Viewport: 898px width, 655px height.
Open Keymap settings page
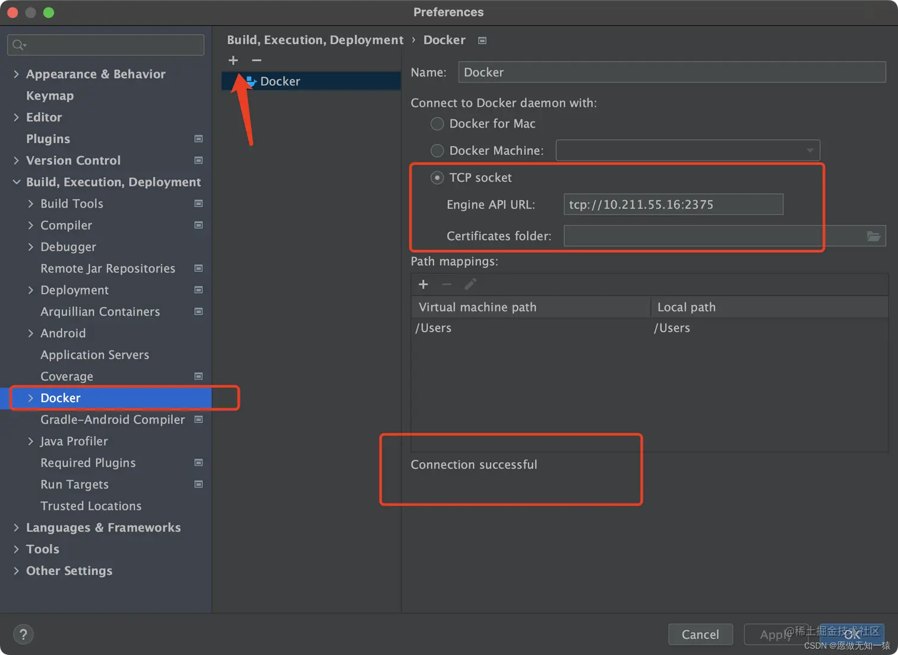[50, 96]
